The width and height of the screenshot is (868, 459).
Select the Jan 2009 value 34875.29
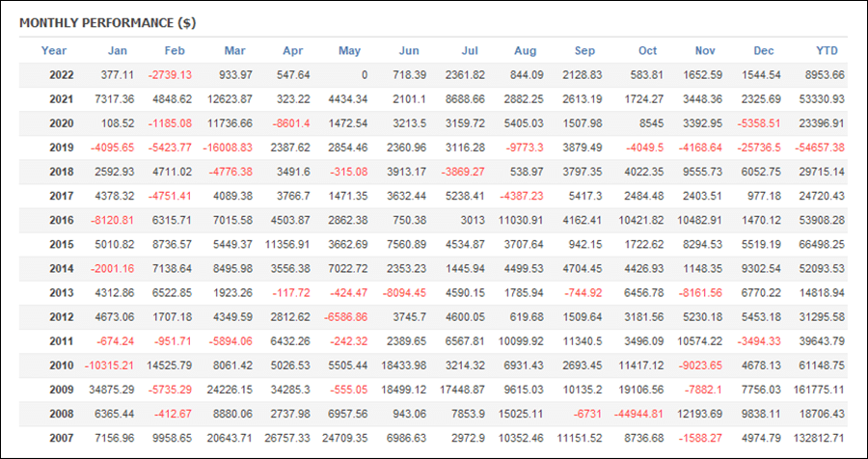coord(111,391)
